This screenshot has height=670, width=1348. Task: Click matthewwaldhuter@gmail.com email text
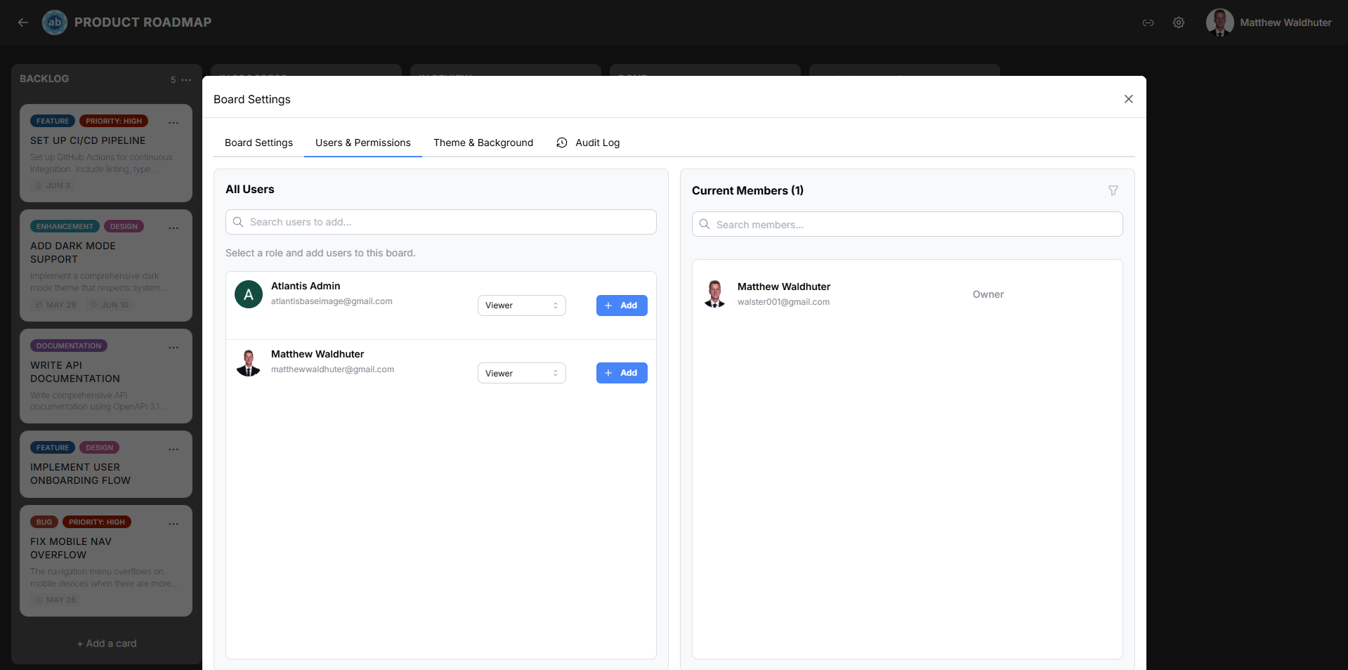coord(332,369)
